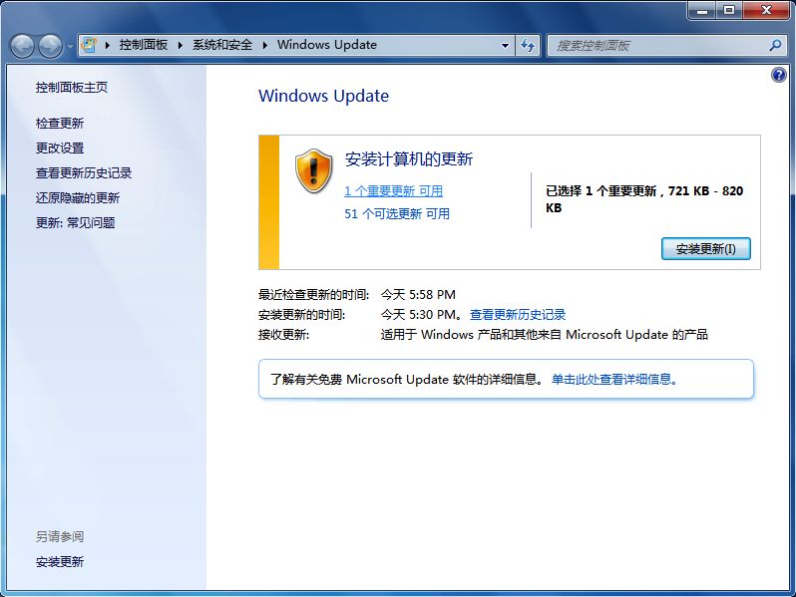Select Windows Update breadcrumb in address bar
Screen dimensions: 796x597
327,45
